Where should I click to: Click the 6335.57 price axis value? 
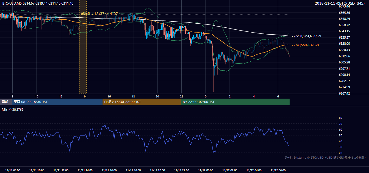coord(344,37)
